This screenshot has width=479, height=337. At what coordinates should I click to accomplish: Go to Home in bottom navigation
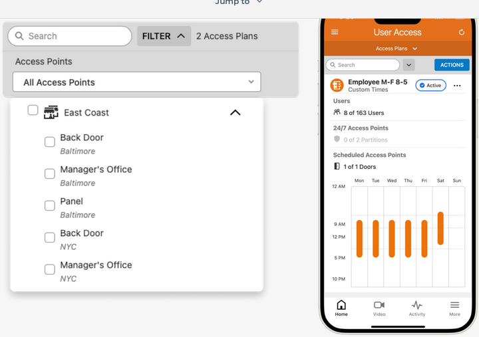[341, 308]
